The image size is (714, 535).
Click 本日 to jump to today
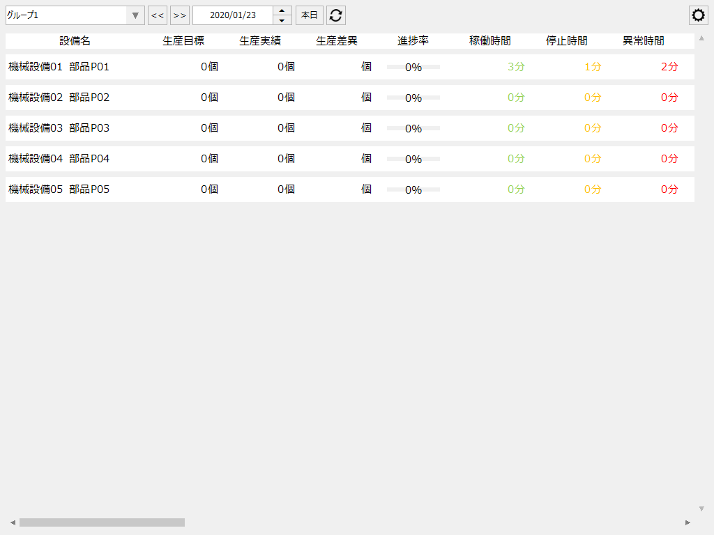coord(309,15)
